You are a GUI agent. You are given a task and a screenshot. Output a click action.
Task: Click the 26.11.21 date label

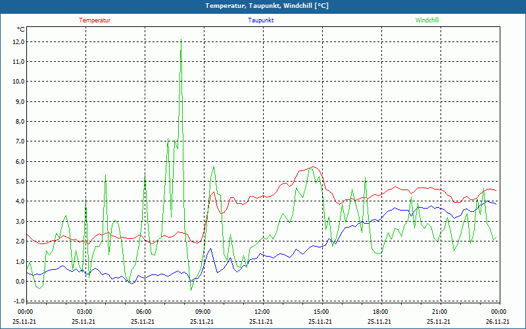[498, 321]
